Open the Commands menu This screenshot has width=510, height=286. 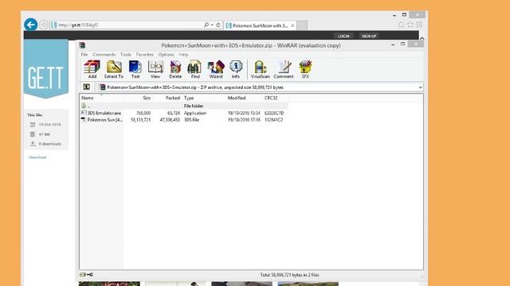(x=104, y=55)
